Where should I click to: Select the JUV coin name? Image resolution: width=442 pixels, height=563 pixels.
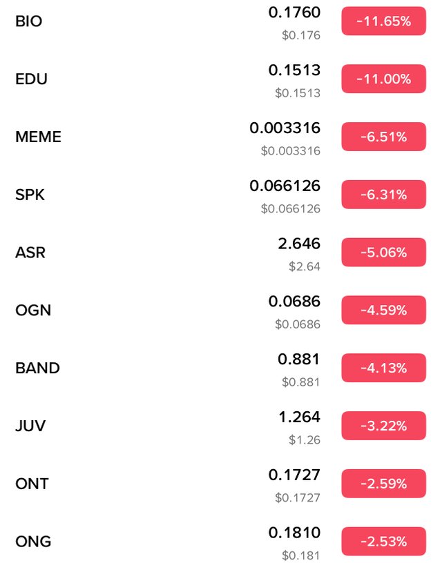[x=30, y=426]
